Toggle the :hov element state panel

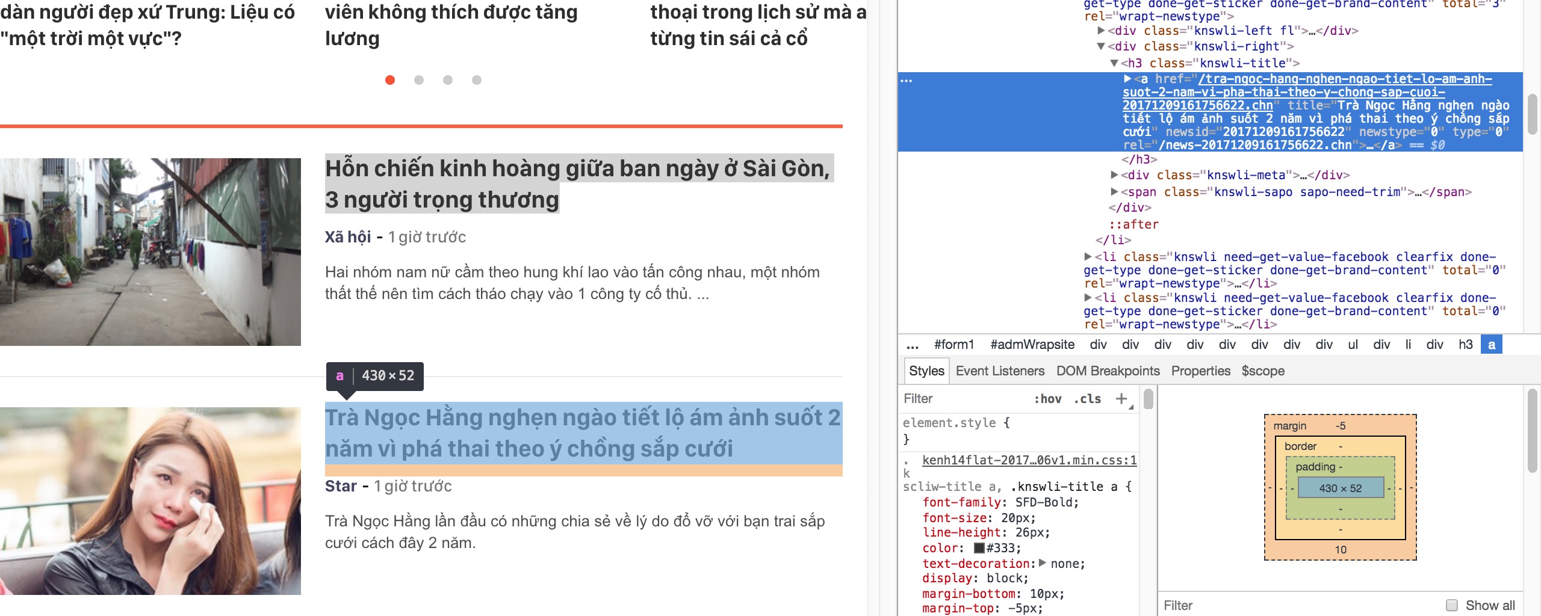point(1047,399)
